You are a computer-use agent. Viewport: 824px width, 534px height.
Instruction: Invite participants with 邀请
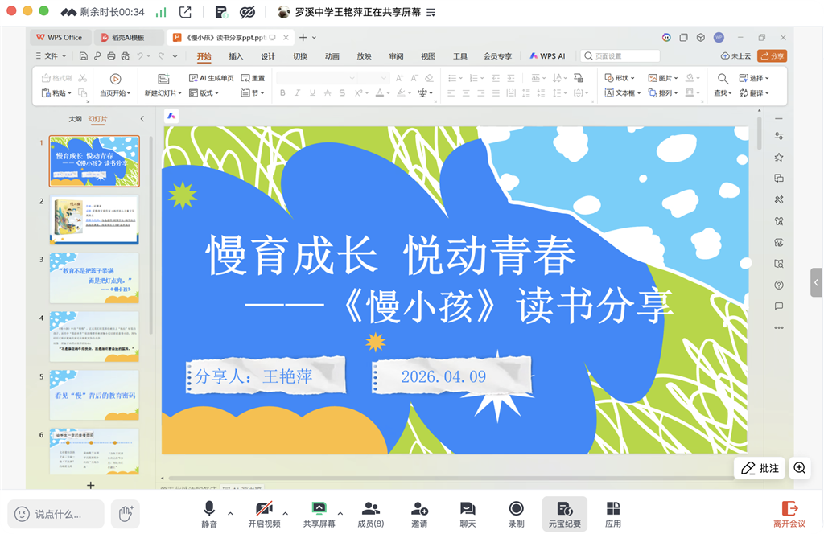(x=419, y=514)
